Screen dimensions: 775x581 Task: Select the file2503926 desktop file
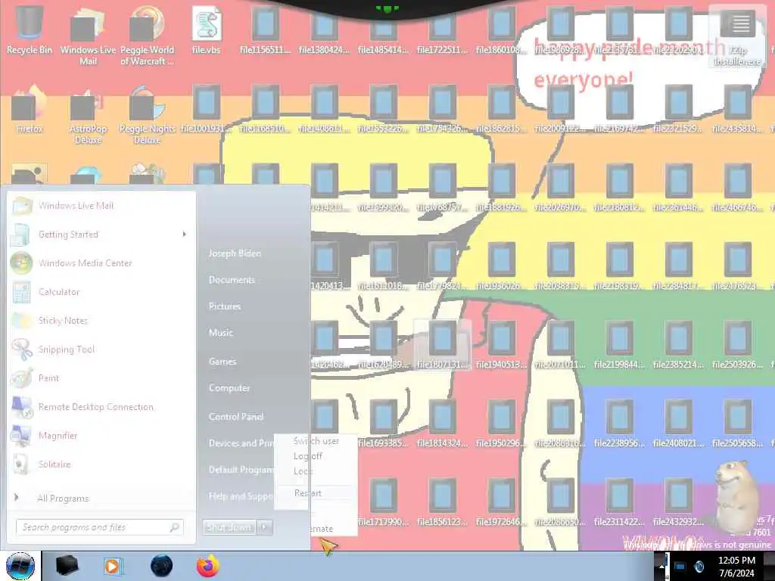coord(737,345)
